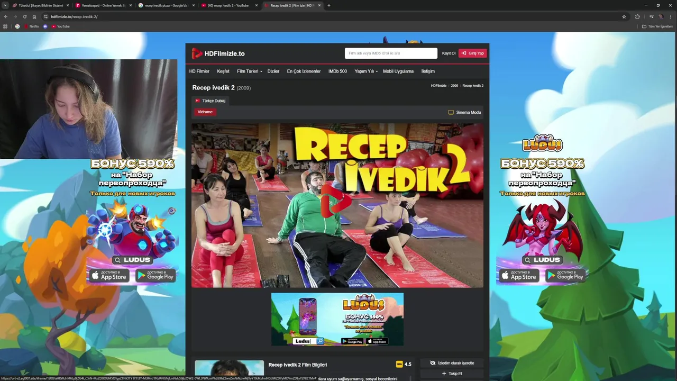The width and height of the screenshot is (677, 381).
Task: Select the Türkçe Dublaj language option
Action: (x=211, y=101)
